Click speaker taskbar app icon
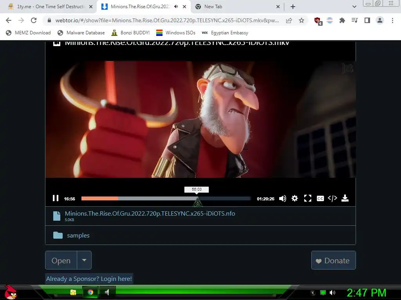Image resolution: width=401 pixels, height=300 pixels. (107, 292)
